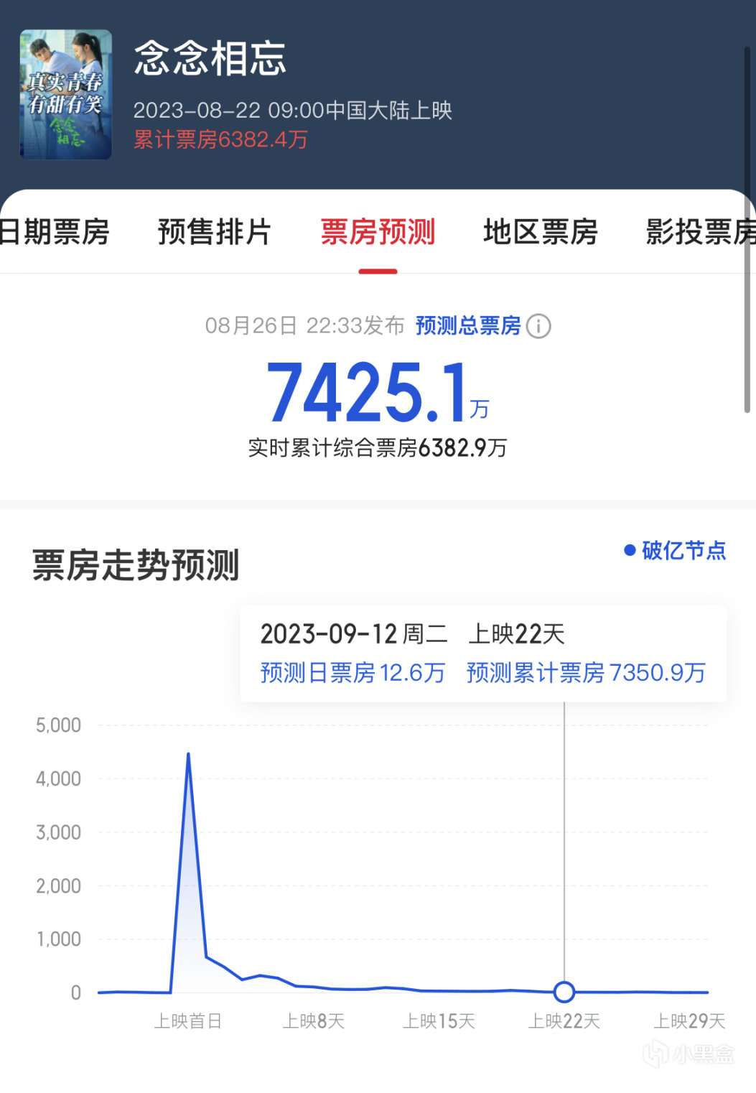Switch to the 预售排片 tab
756x1093 pixels.
(215, 232)
